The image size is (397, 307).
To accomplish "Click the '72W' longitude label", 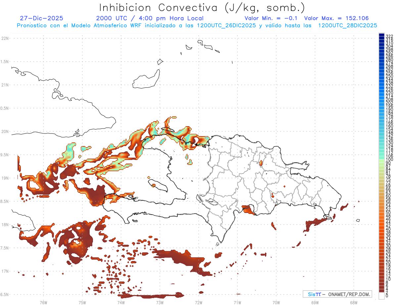I will pyautogui.click(x=198, y=302).
